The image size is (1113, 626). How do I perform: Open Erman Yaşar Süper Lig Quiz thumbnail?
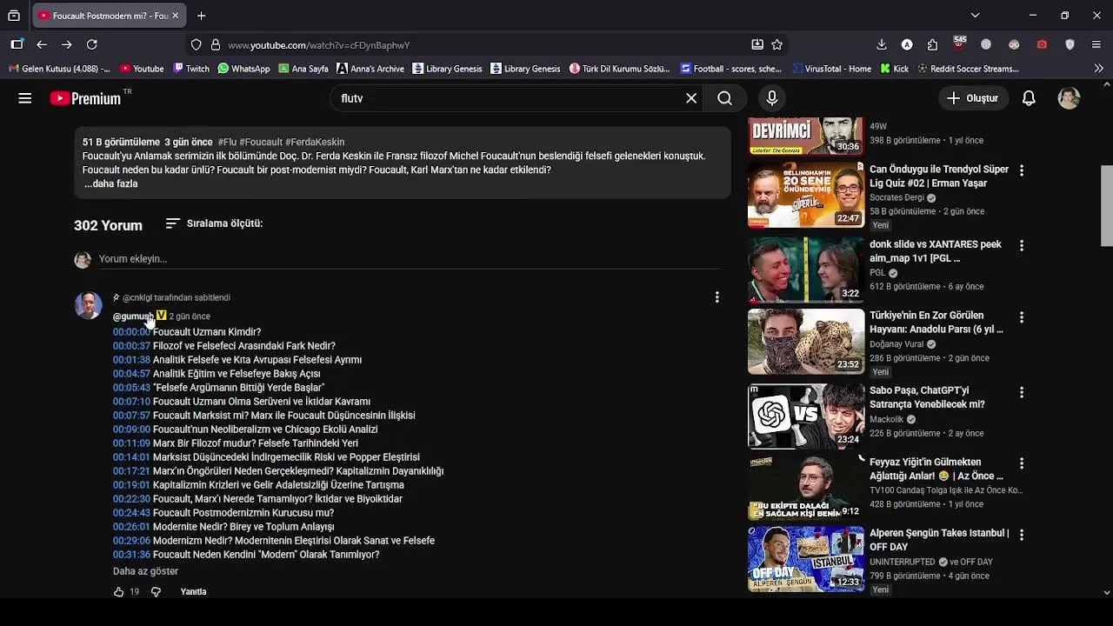tap(806, 195)
